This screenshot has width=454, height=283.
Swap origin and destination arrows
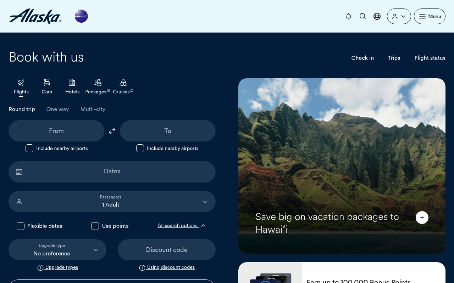(x=112, y=131)
